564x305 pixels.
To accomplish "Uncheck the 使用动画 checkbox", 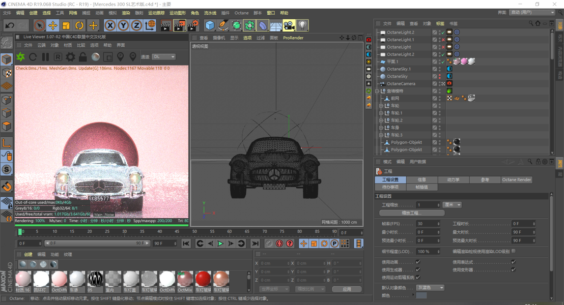I will click(417, 262).
